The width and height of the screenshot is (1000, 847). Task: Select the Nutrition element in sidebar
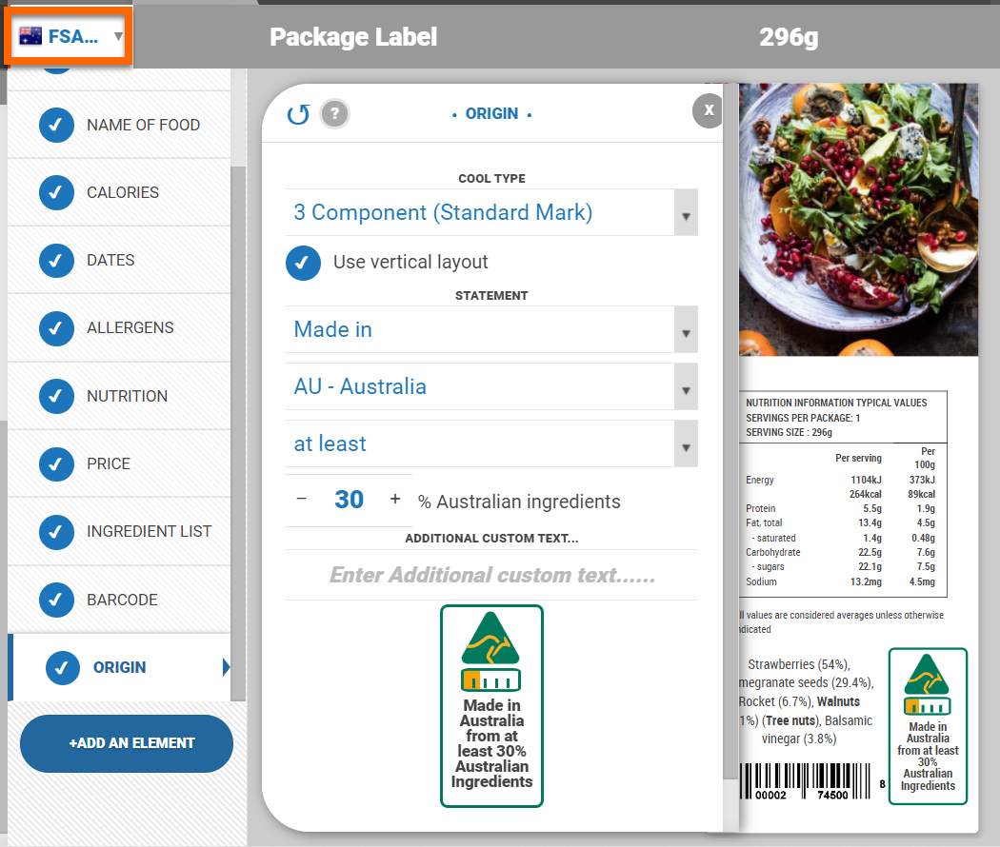pyautogui.click(x=127, y=396)
